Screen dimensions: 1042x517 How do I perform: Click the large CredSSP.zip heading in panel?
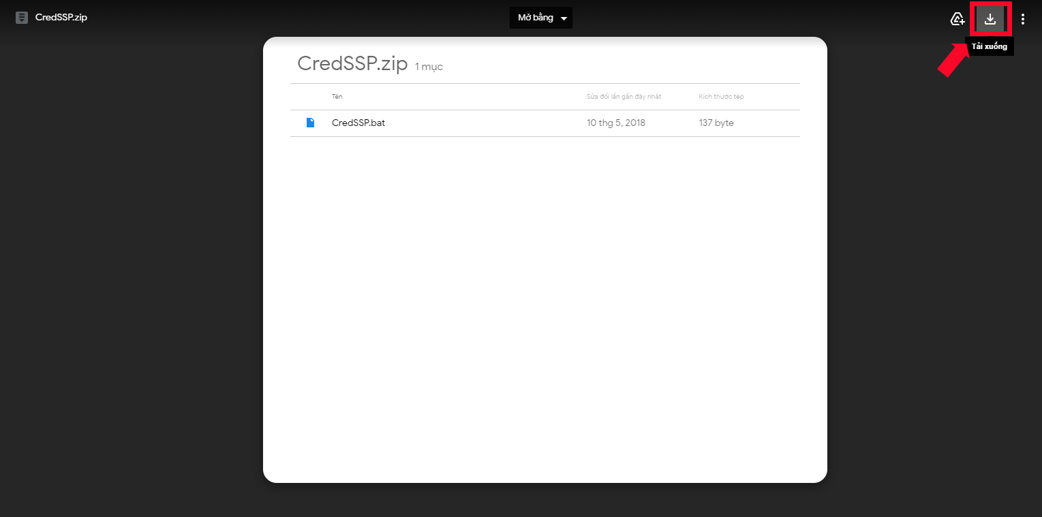pyautogui.click(x=352, y=64)
